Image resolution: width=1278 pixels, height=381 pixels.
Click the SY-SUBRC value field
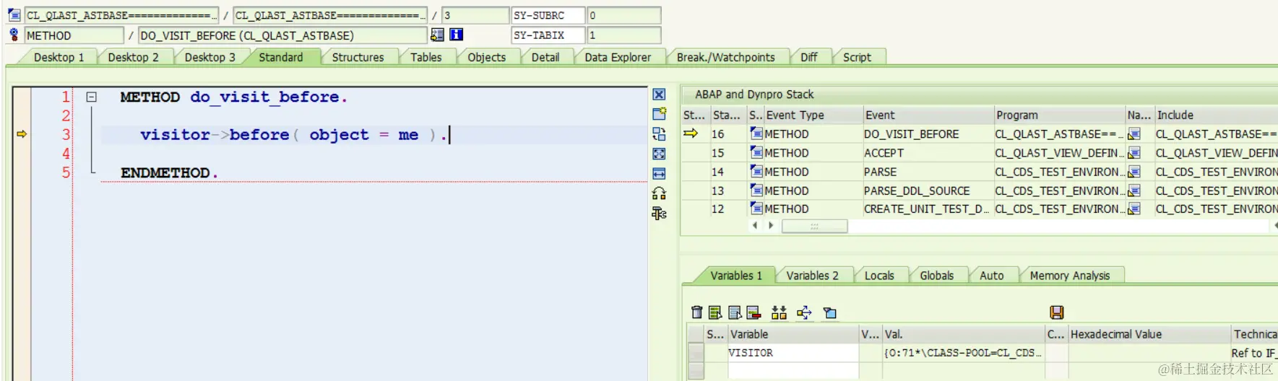624,15
